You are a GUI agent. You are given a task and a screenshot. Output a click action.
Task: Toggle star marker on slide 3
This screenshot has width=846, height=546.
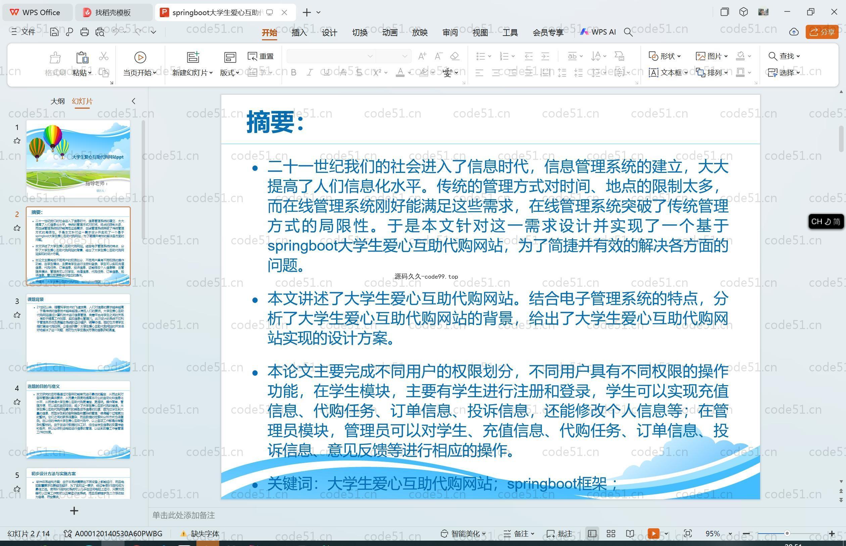(17, 315)
